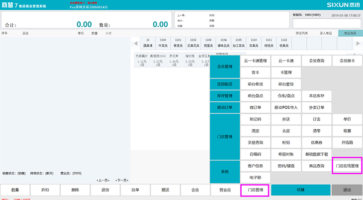Open 会员查询 from the member menu
This screenshot has height=200, width=363.
pyautogui.click(x=316, y=61)
